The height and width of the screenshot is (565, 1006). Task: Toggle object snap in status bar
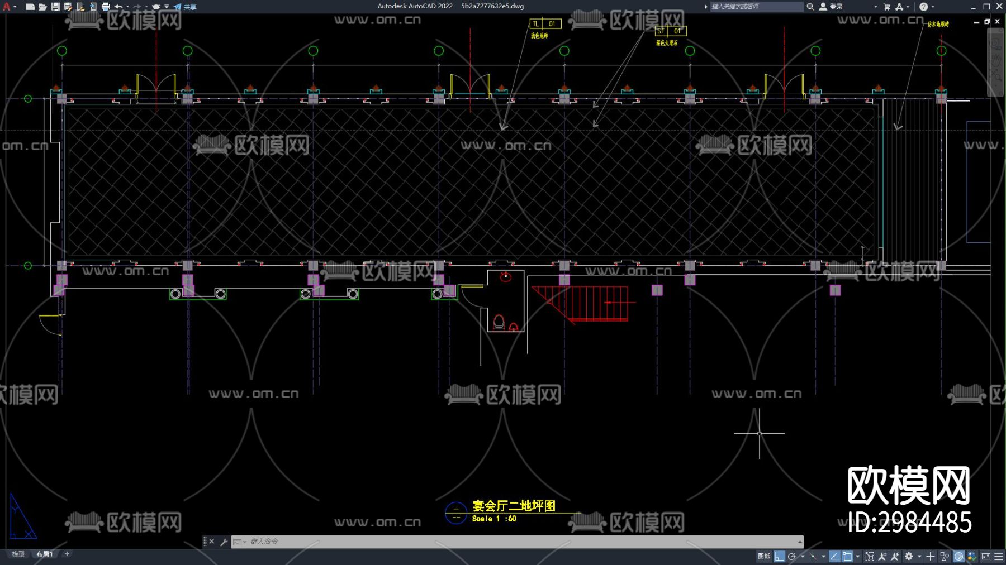(x=847, y=556)
